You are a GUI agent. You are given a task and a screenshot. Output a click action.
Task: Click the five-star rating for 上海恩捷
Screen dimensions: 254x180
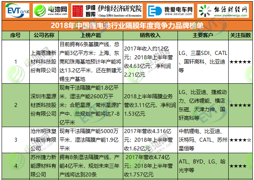pyautogui.click(x=240, y=62)
